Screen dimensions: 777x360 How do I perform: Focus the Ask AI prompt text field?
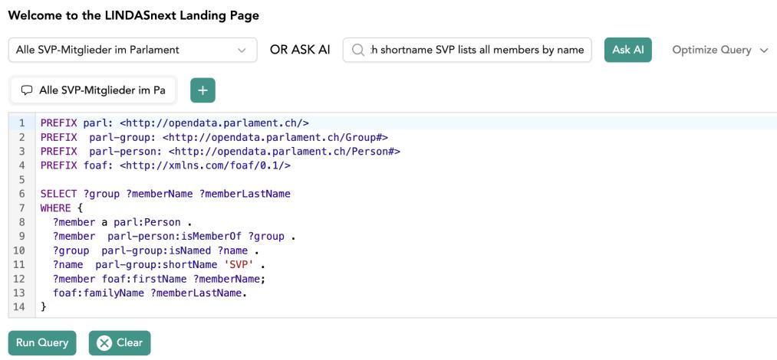click(x=476, y=51)
